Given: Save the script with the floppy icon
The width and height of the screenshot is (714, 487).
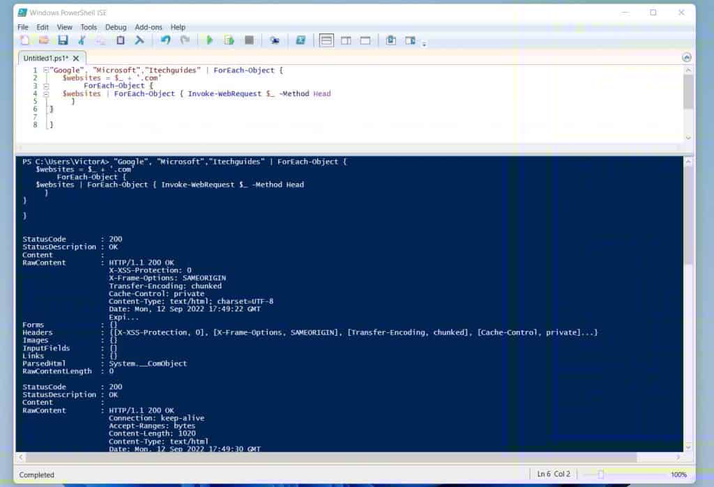Looking at the screenshot, I should coord(63,40).
